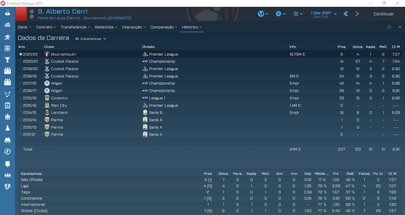The height and width of the screenshot is (215, 405).
Task: Open the finances money sidebar icon
Action: 8,186
